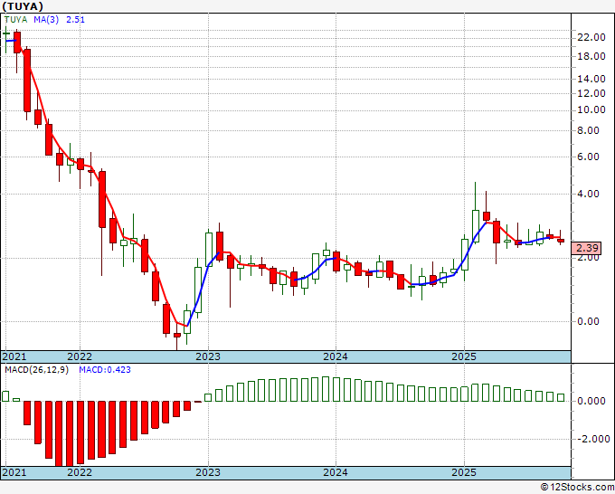Click the 0.000 MACD axis label
The width and height of the screenshot is (615, 494).
click(591, 401)
